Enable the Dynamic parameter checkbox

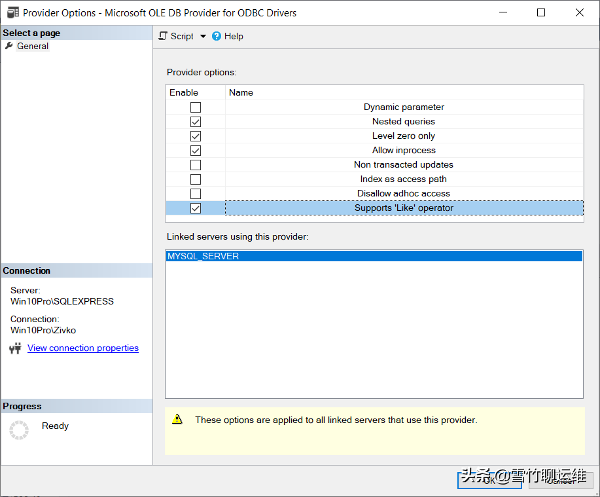195,107
